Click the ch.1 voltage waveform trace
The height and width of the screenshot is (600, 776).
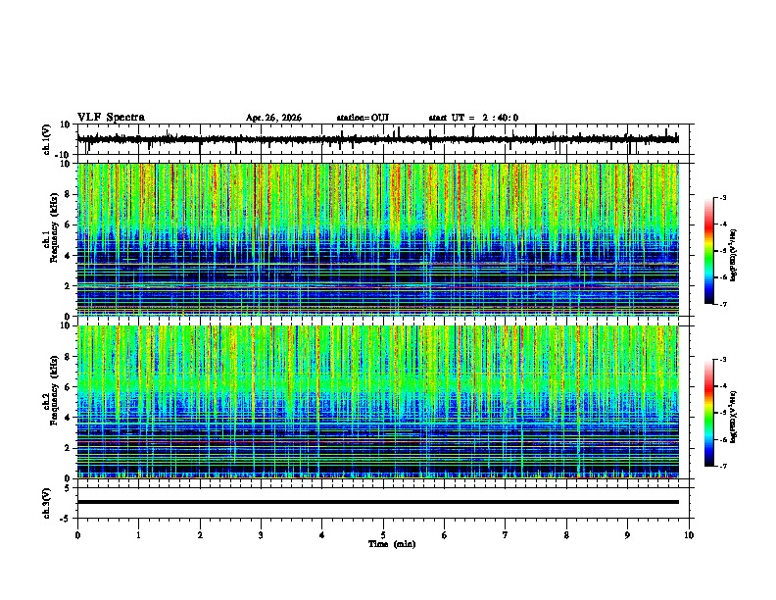(x=378, y=139)
